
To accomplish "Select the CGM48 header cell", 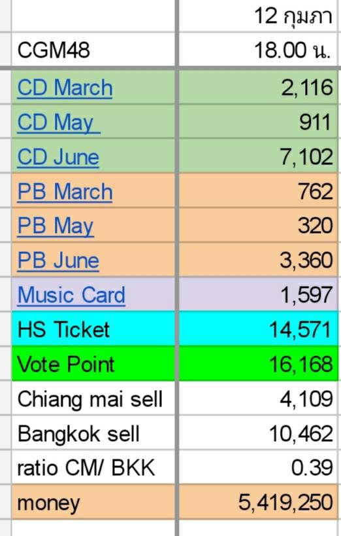I will coord(93,50).
